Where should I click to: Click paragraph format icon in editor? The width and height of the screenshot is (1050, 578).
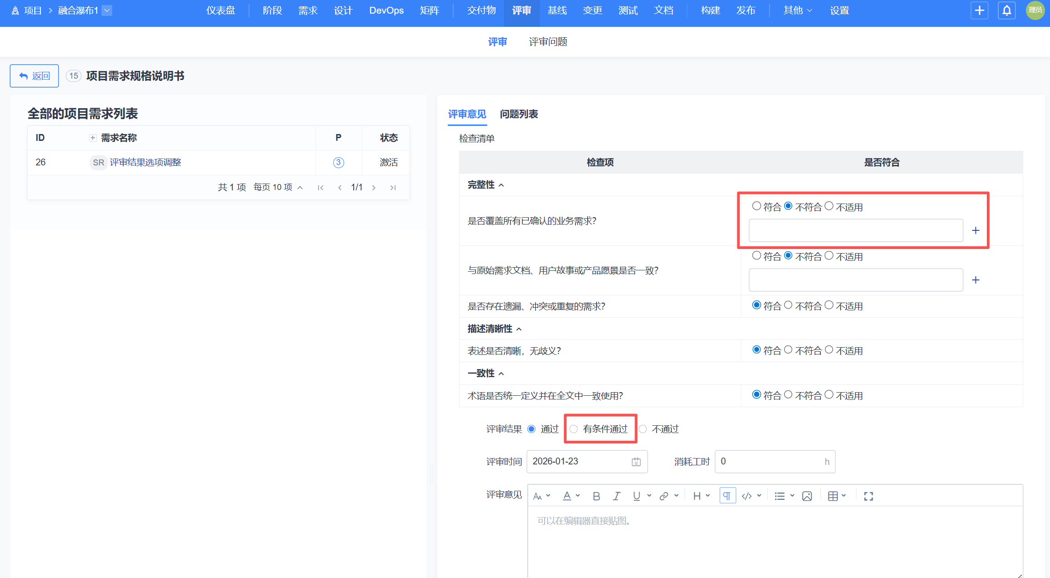(727, 496)
